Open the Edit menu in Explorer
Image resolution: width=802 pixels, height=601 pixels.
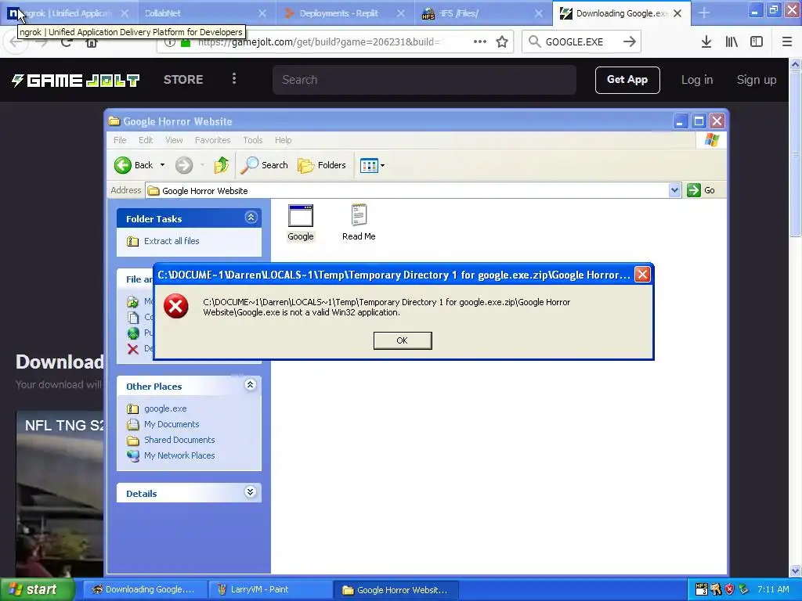point(146,140)
